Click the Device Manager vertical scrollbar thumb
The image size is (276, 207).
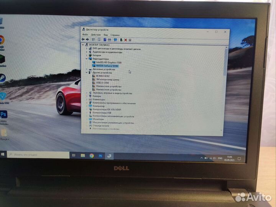225,62
